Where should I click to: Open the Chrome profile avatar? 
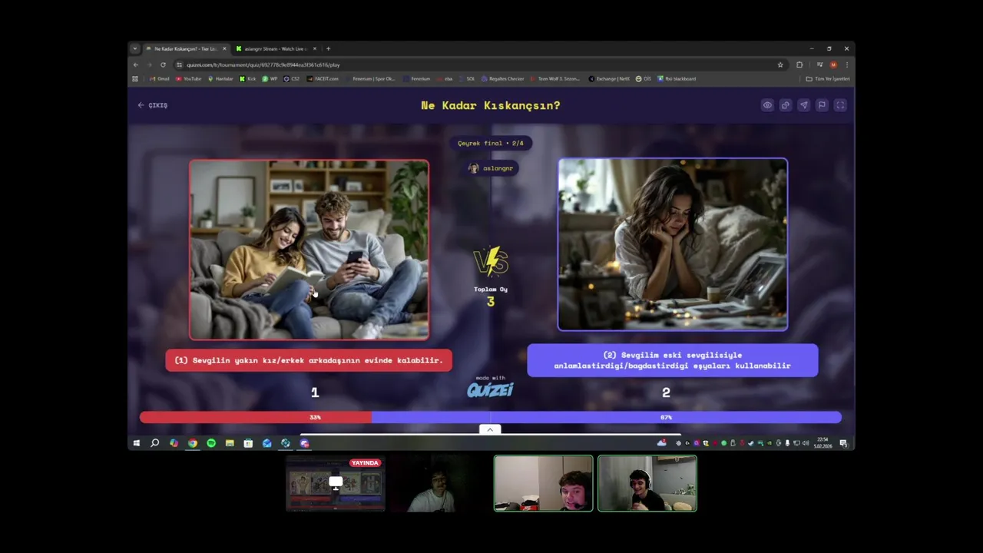(833, 65)
